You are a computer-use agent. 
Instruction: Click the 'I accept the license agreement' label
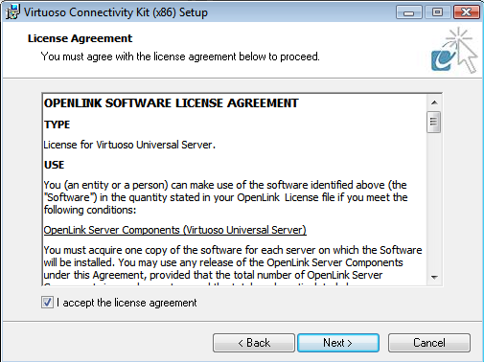[x=127, y=303]
